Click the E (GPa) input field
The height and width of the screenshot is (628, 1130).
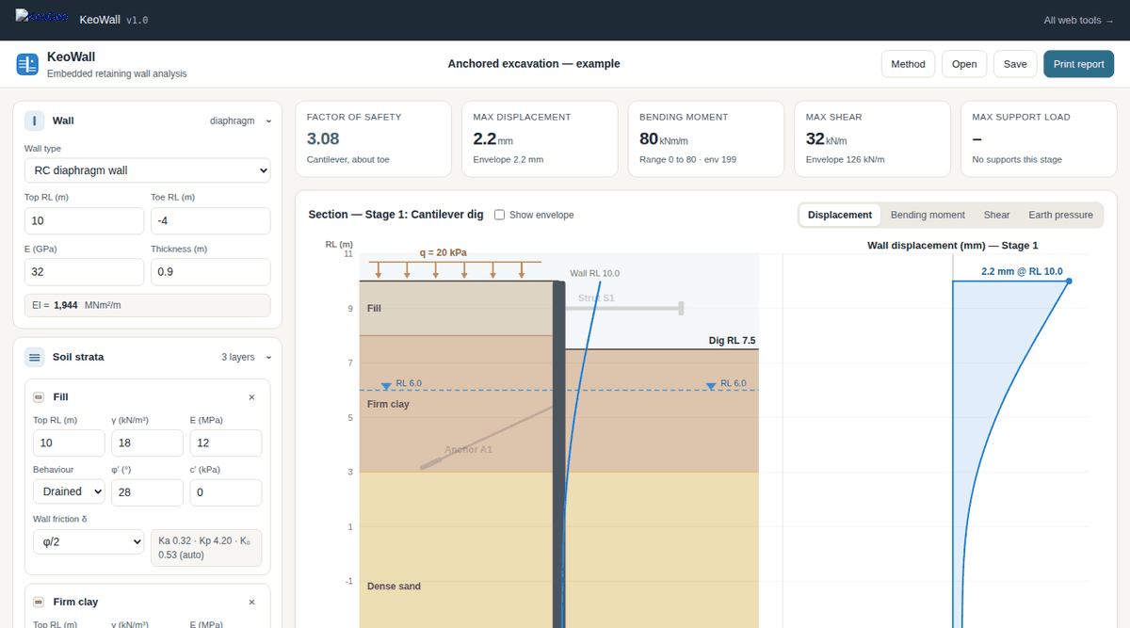[85, 272]
